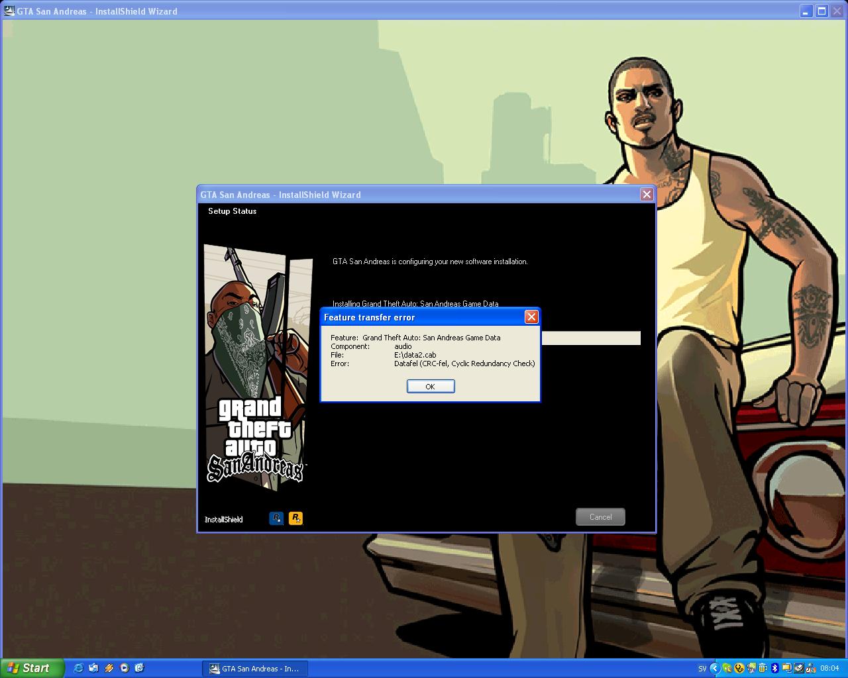Click the outer window's title bar icon
The height and width of the screenshot is (678, 848).
[x=9, y=11]
